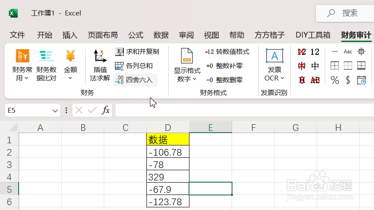This screenshot has height=210, width=374.
Task: Switch to the 视图 tab
Action: [212, 35]
